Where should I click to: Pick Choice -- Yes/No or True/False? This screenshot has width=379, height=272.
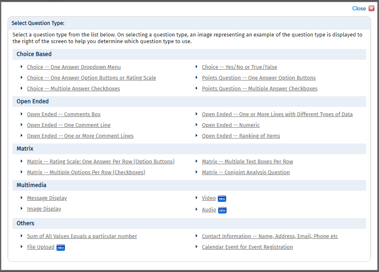click(x=239, y=67)
